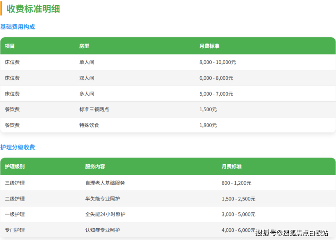The width and height of the screenshot is (336, 240).
Task: Click the 搜狐号 watermark text
Action: pos(266,233)
